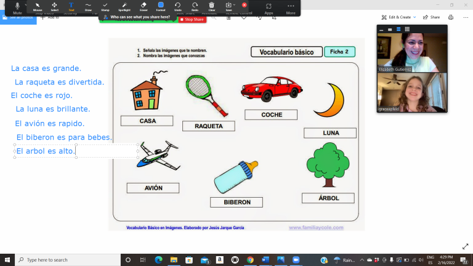Open the Rain weather widget

pyautogui.click(x=344, y=260)
